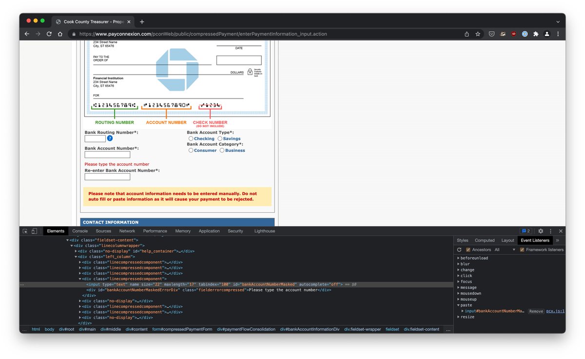Open the Lighthouse tab

point(265,231)
